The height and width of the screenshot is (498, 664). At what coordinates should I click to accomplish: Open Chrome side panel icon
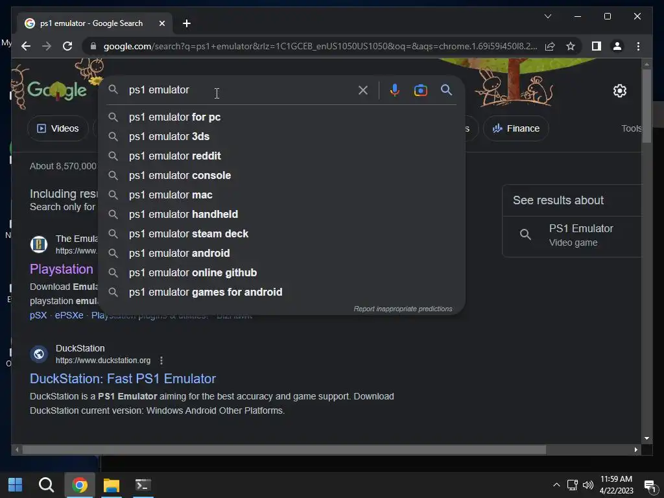pos(597,46)
